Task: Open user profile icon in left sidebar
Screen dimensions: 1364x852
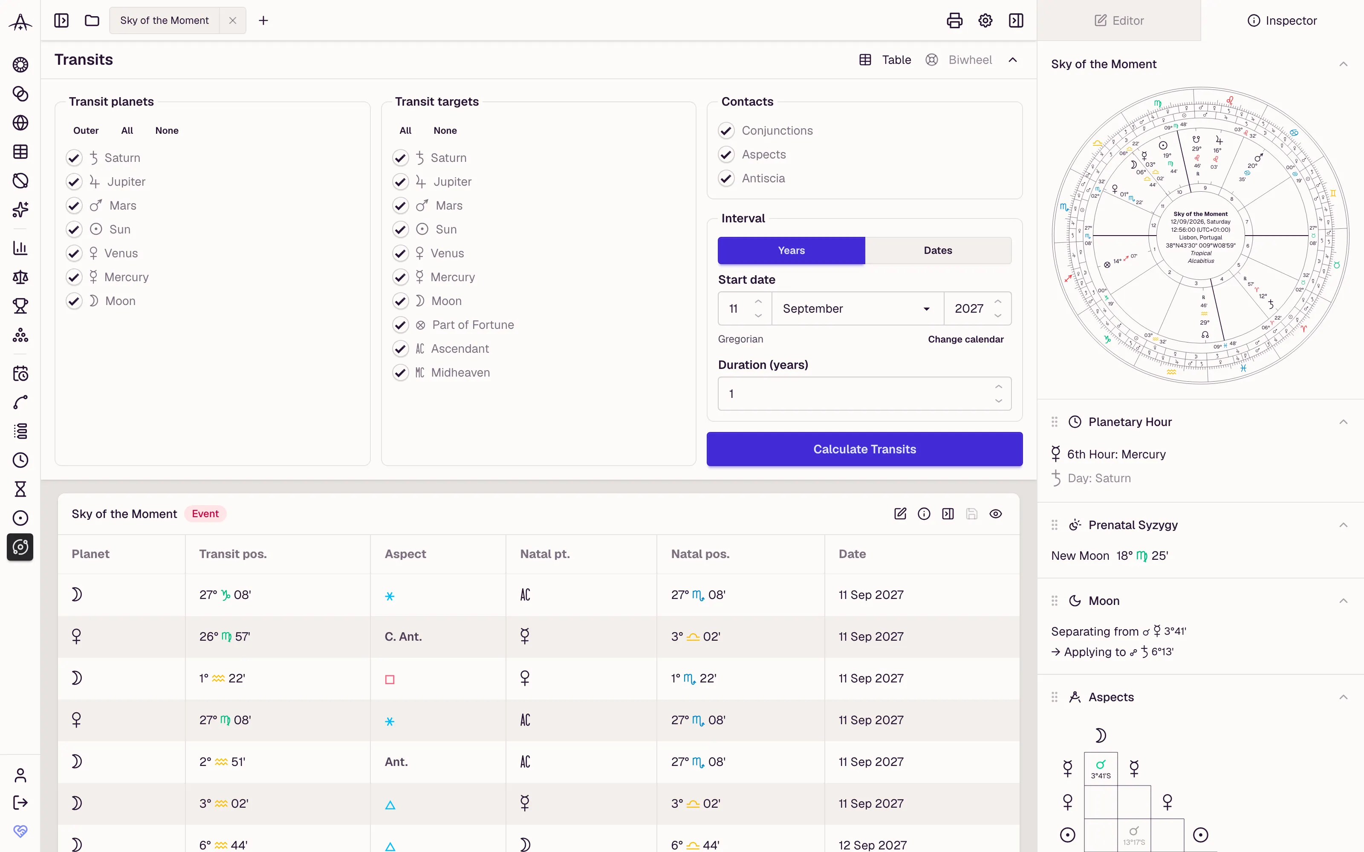Action: click(x=20, y=775)
